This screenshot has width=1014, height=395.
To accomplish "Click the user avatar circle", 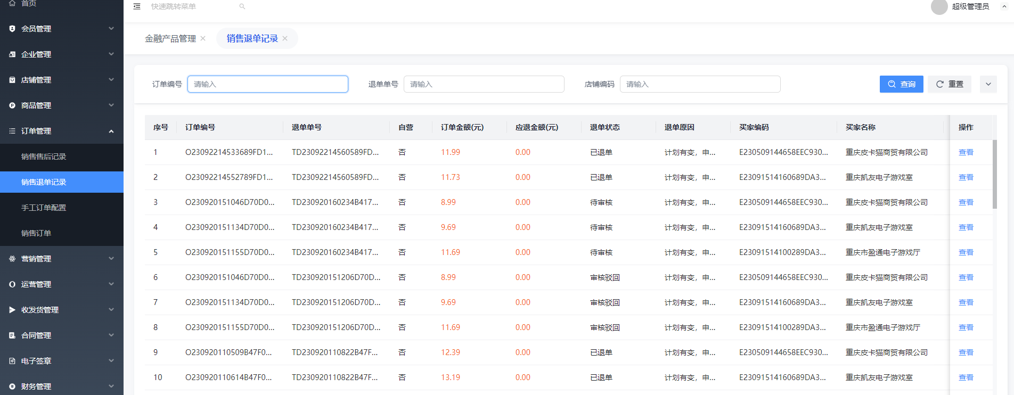I will click(x=939, y=6).
